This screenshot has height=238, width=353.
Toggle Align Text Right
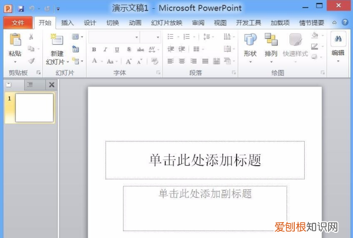coord(194,61)
